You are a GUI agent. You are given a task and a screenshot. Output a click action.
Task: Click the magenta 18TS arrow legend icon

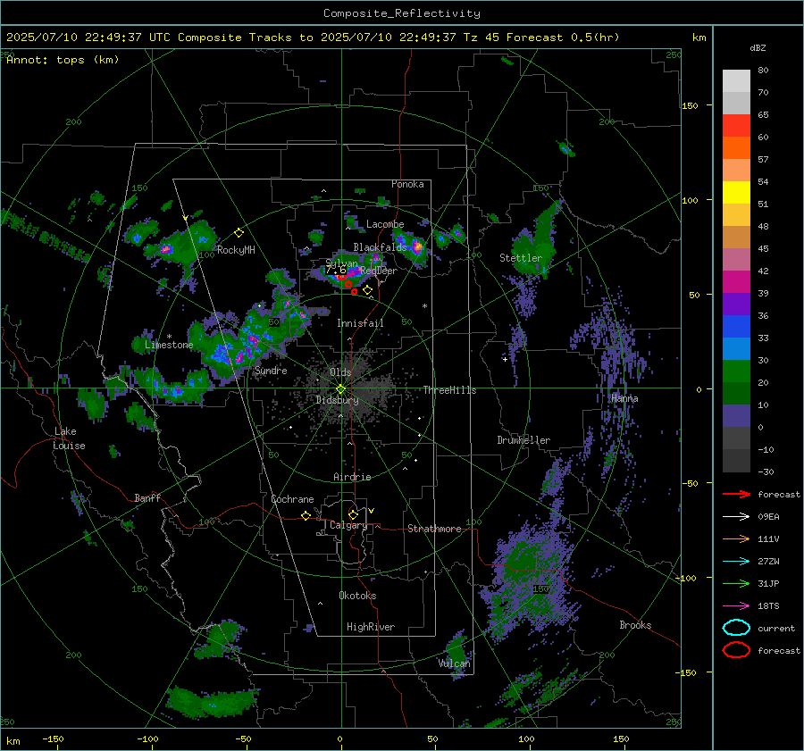coord(736,606)
